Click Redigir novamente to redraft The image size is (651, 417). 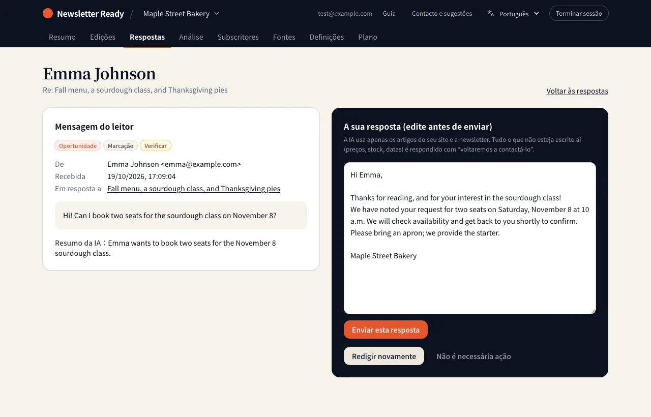pos(384,356)
